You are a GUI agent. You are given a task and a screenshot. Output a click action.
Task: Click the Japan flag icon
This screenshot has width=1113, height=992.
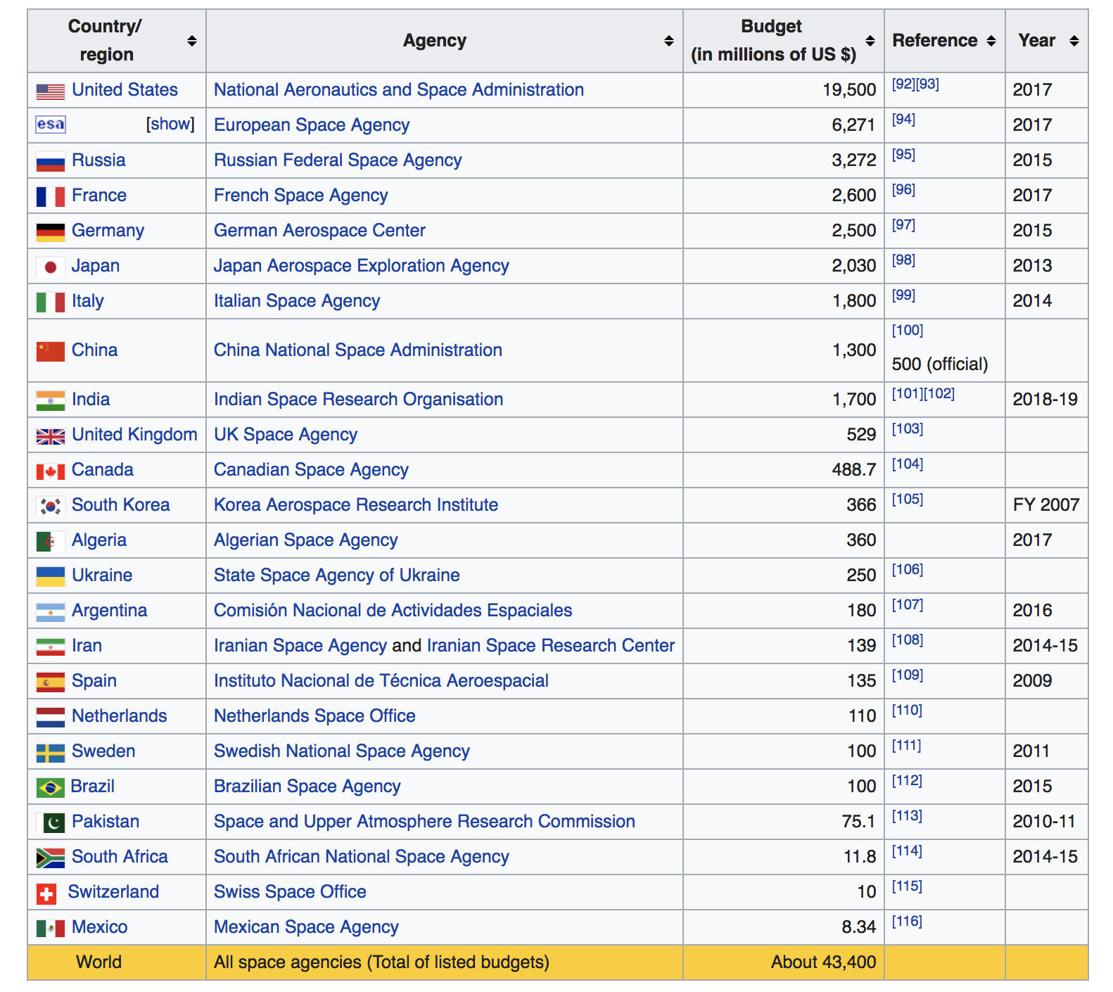point(51,267)
